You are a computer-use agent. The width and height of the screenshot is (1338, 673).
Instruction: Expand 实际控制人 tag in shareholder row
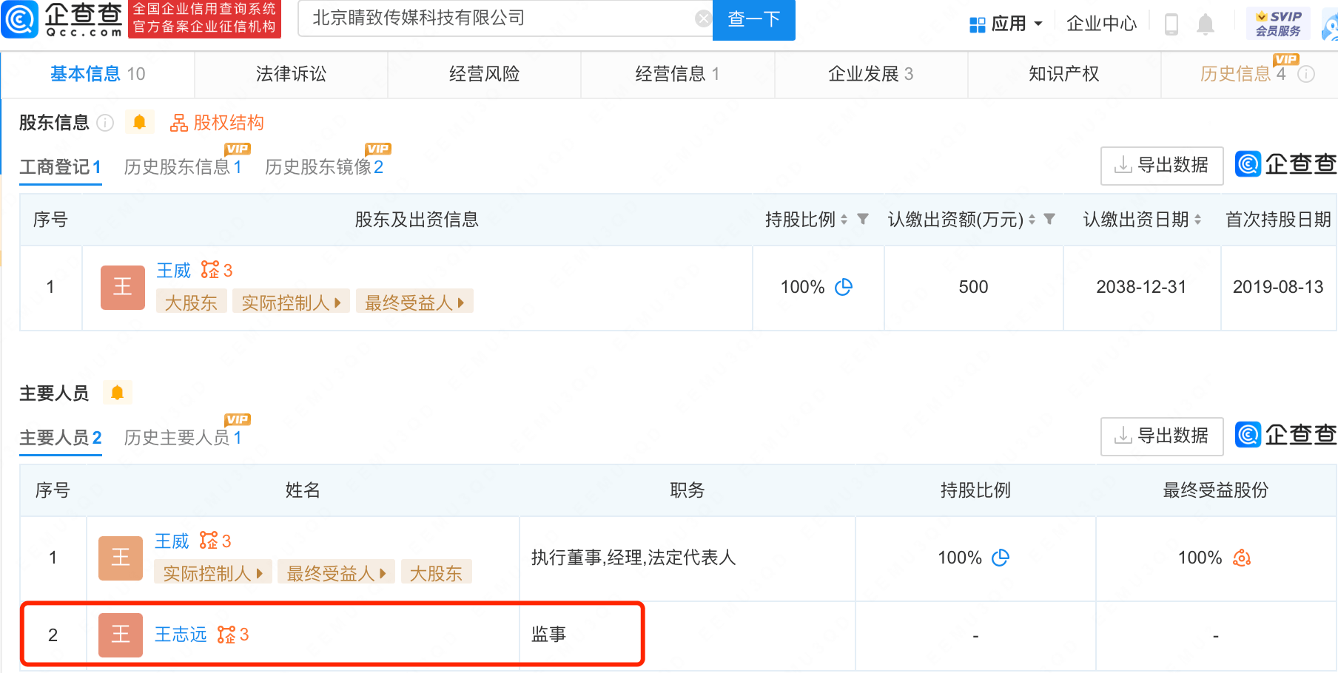click(291, 302)
